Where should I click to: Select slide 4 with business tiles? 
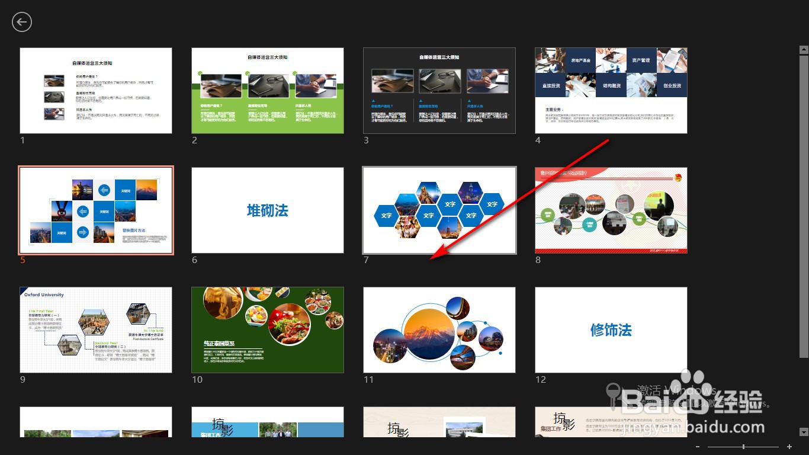point(611,91)
